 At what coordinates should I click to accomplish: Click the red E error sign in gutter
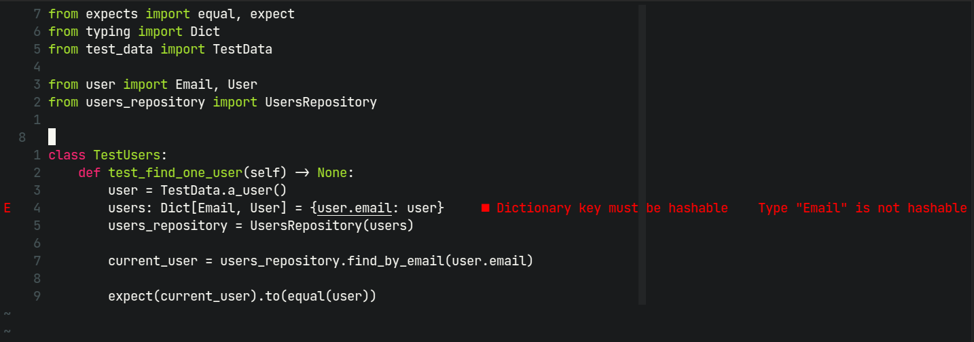[7, 208]
